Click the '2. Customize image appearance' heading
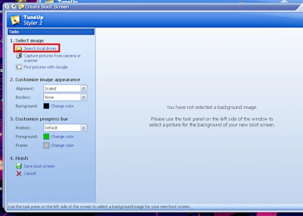This screenshot has width=303, height=216. (x=45, y=79)
